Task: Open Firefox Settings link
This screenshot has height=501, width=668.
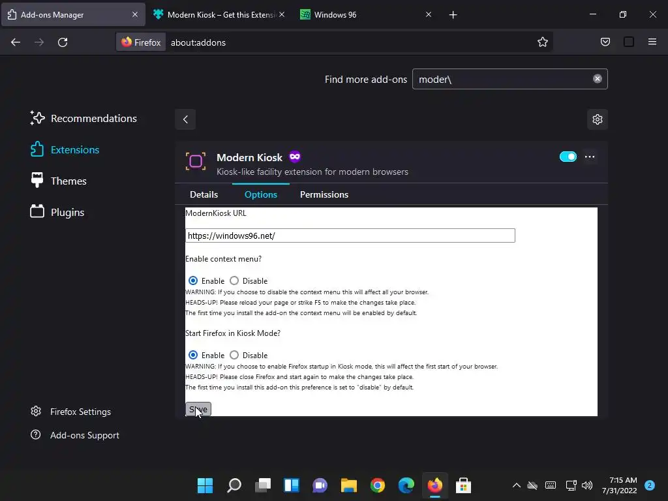Action: [x=70, y=412]
